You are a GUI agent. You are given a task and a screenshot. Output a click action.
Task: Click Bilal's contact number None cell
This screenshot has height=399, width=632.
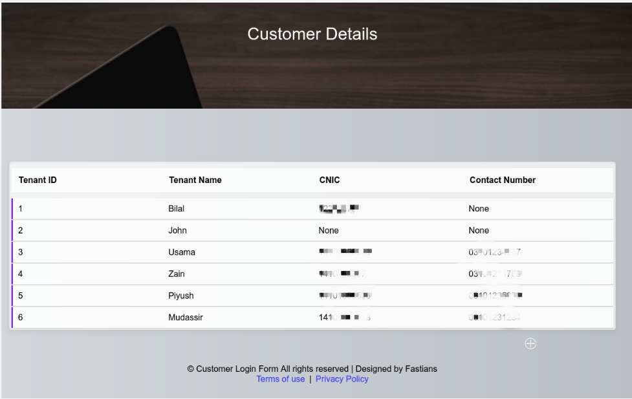479,209
